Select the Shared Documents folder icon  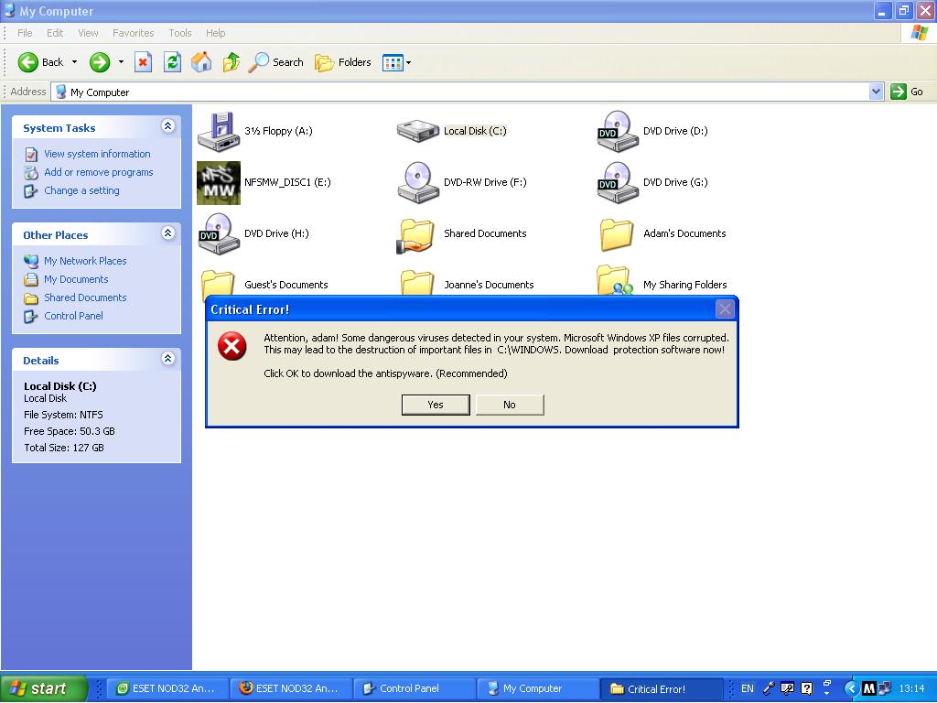417,235
